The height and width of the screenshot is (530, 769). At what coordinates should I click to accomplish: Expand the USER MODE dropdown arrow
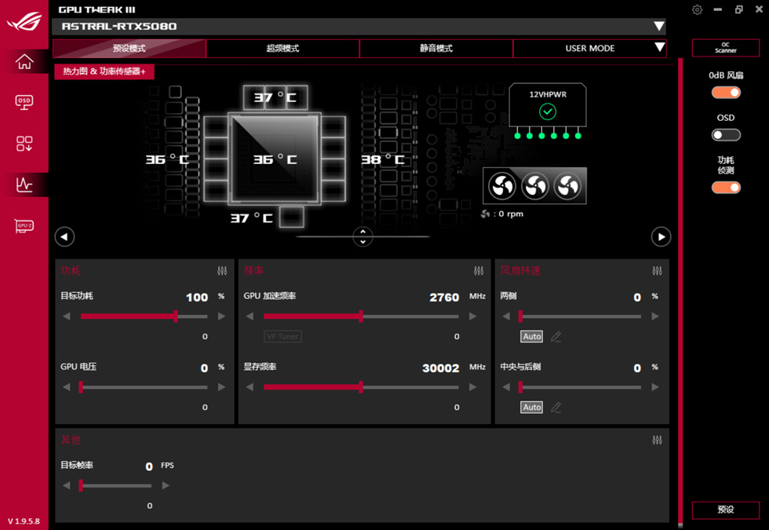[x=660, y=48]
